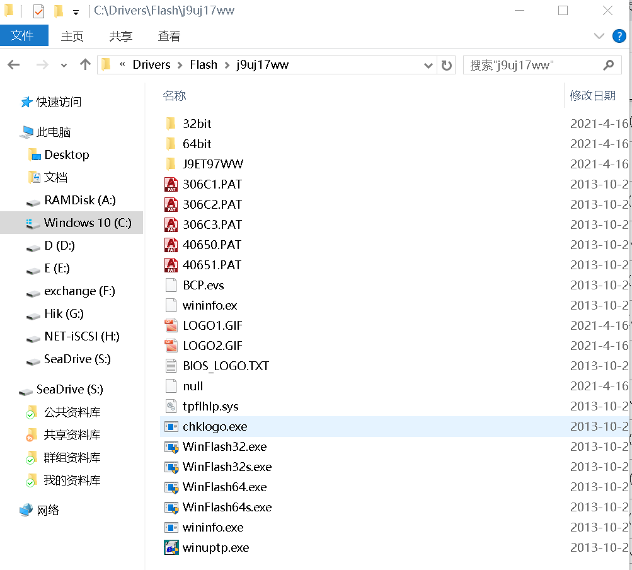Go up one folder level
Image resolution: width=632 pixels, height=570 pixels.
pos(86,64)
